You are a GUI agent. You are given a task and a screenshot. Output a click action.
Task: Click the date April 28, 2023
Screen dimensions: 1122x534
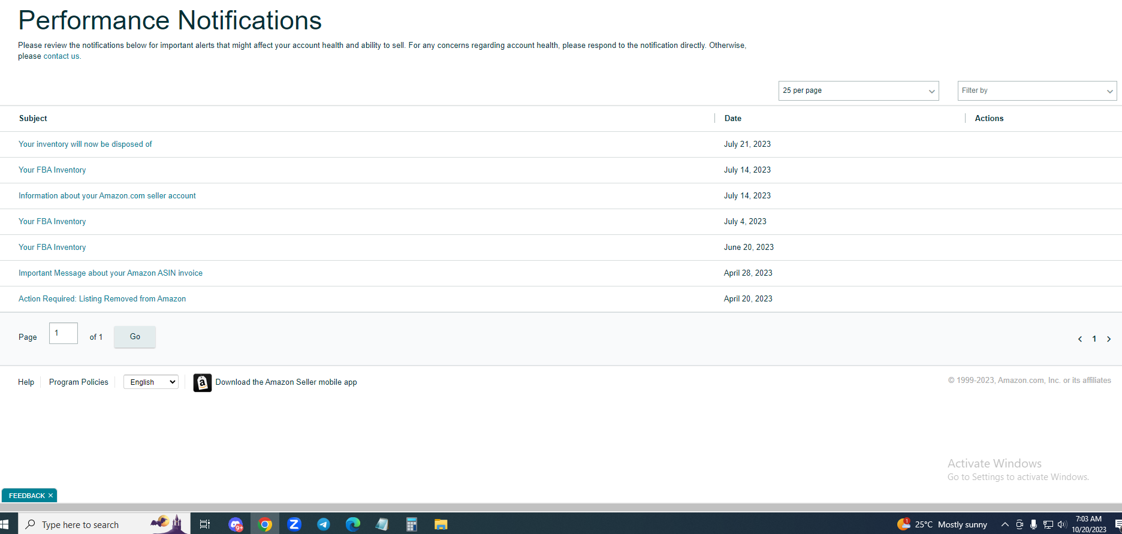pyautogui.click(x=748, y=273)
